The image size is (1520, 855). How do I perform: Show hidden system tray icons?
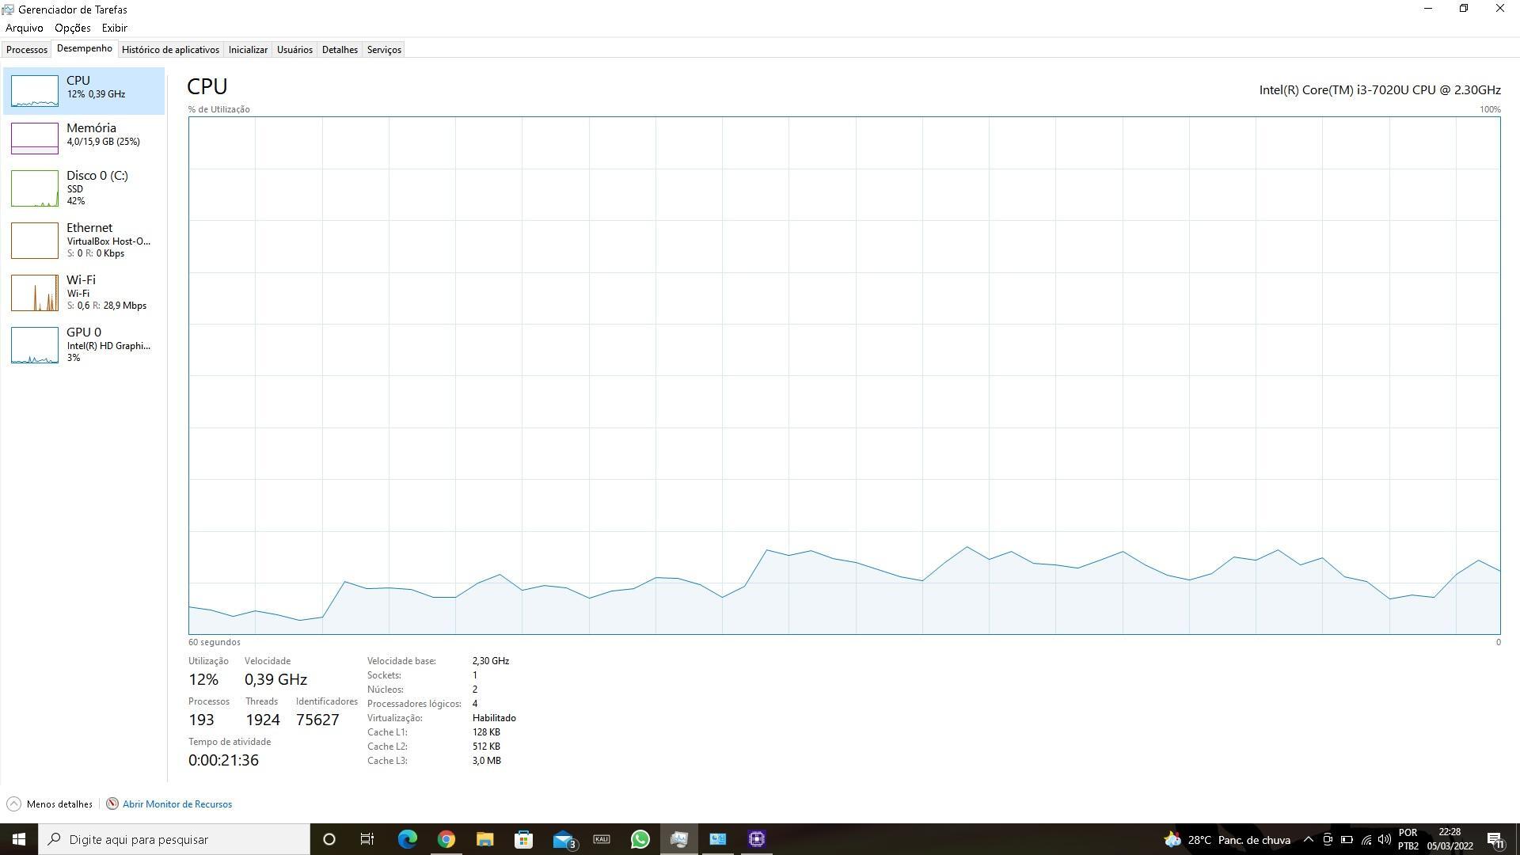point(1309,840)
